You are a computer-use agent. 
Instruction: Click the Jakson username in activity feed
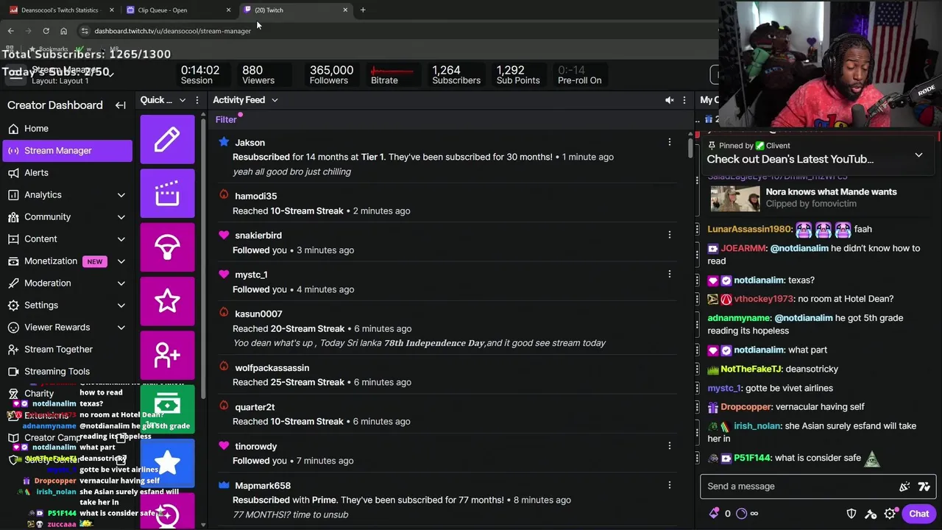click(249, 143)
